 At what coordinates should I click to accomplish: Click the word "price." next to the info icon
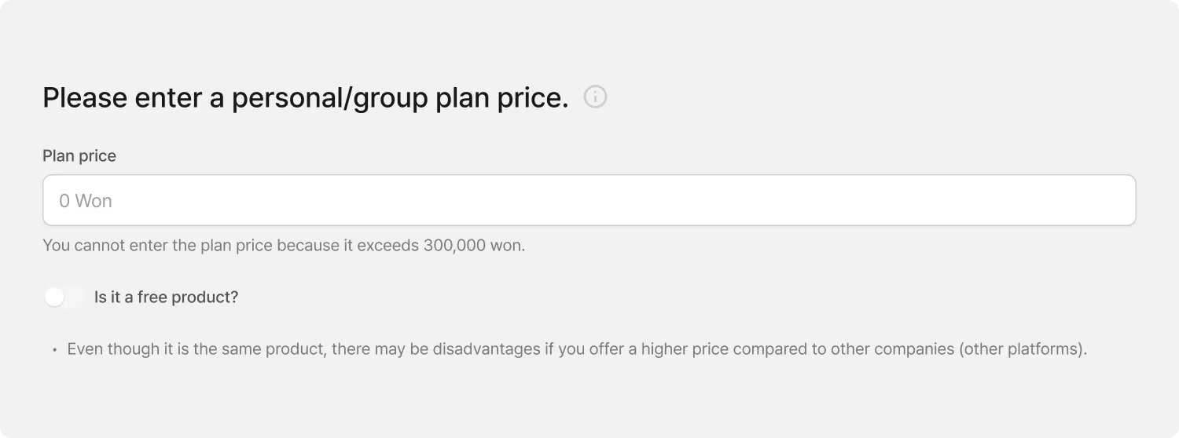pos(532,98)
